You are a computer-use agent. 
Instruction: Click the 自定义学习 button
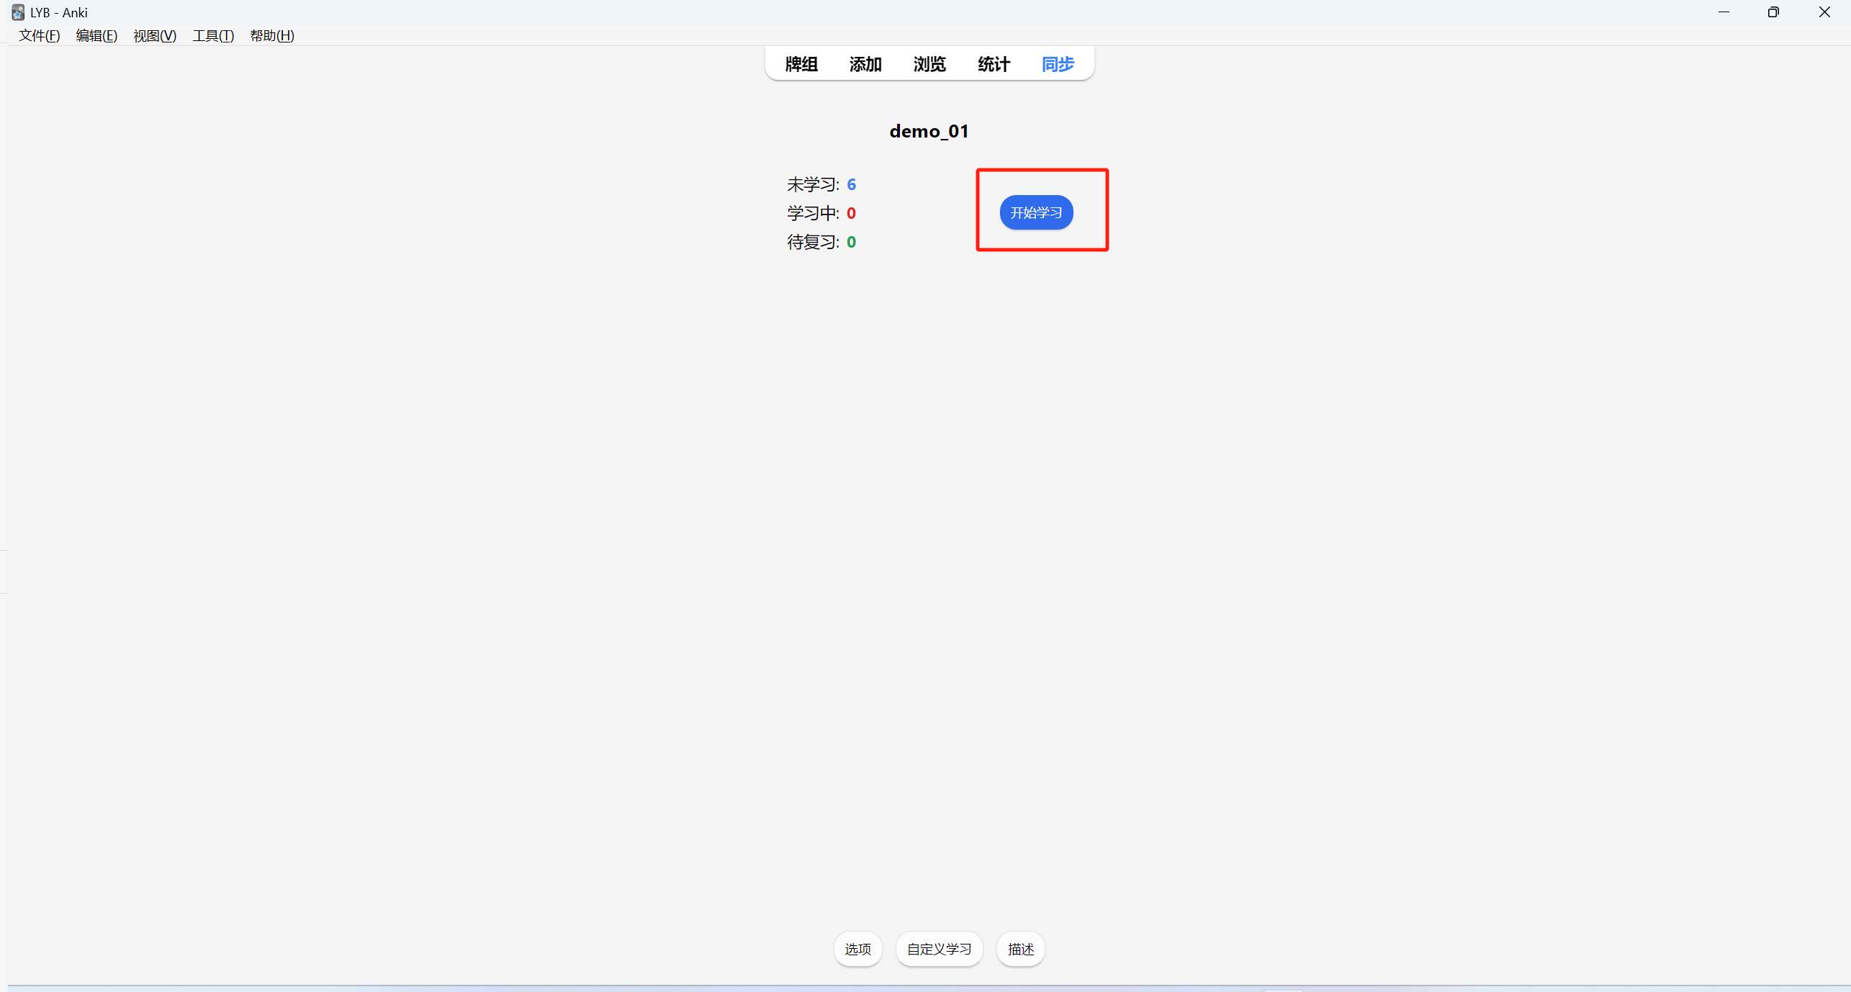pyautogui.click(x=939, y=949)
